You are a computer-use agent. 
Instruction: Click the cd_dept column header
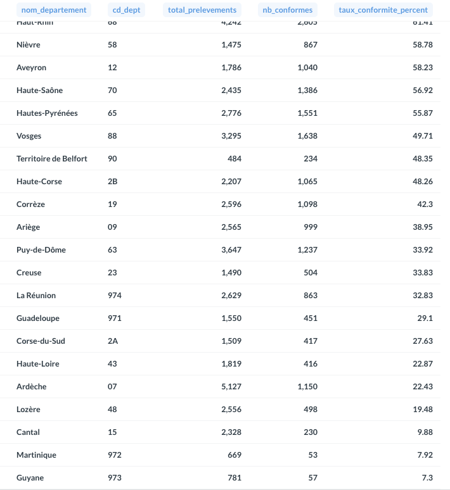125,10
